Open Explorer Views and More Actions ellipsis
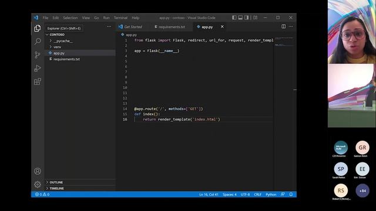This screenshot has height=211, width=376. click(109, 26)
